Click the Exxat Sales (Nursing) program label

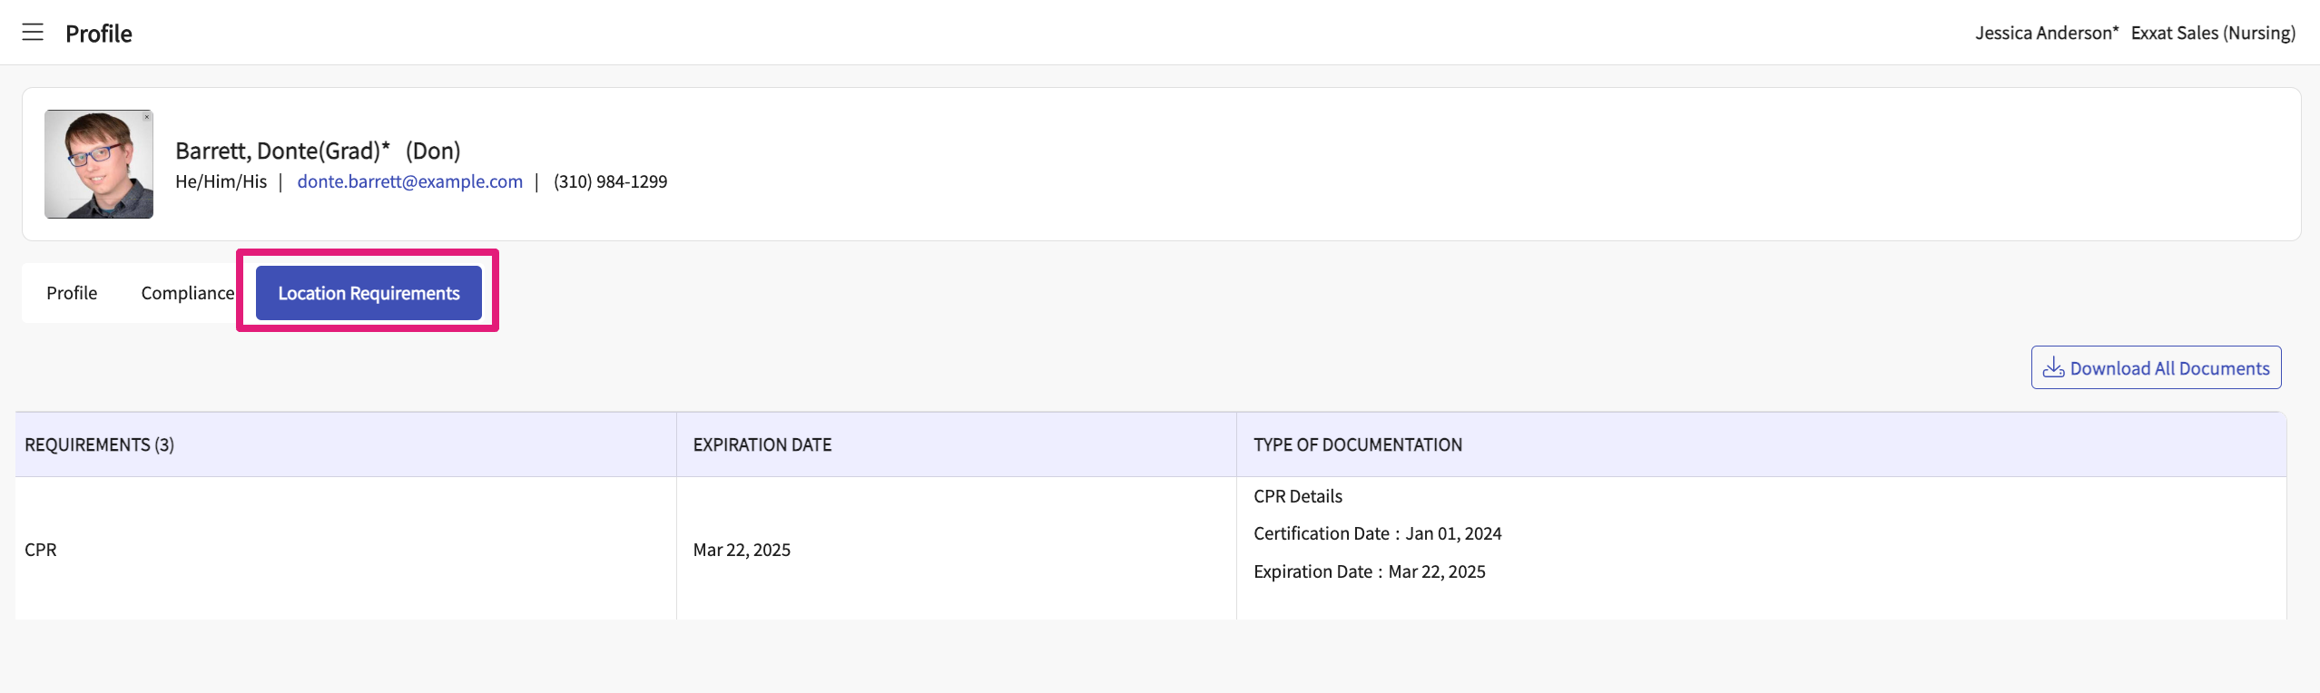pyautogui.click(x=2213, y=33)
